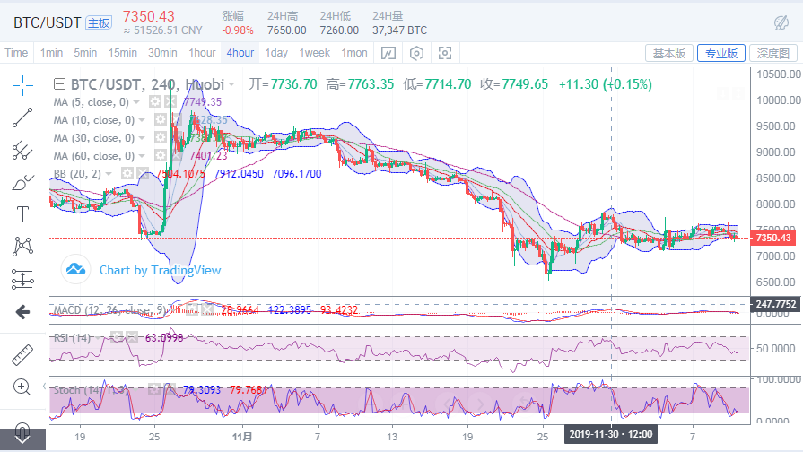Image resolution: width=803 pixels, height=452 pixels.
Task: Select the ruler measure tool
Action: click(22, 355)
